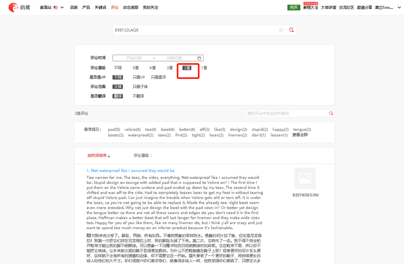Click the review image placeholder thumbnail
This screenshot has width=404, height=264.
pos(305,178)
